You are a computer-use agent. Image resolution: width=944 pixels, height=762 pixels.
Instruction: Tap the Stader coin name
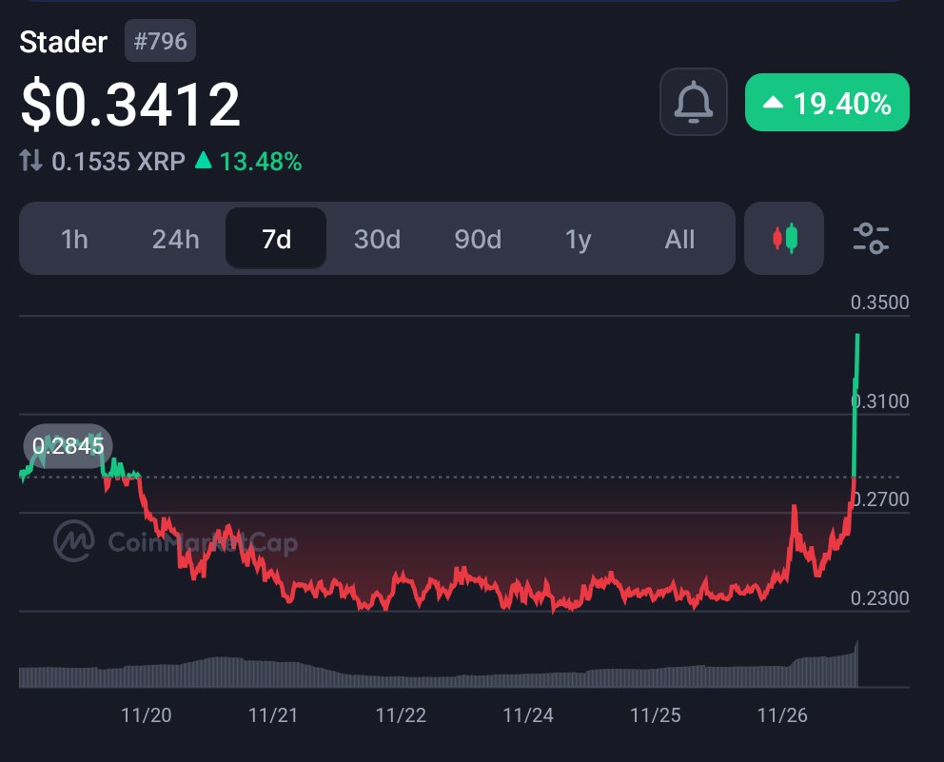pos(63,42)
